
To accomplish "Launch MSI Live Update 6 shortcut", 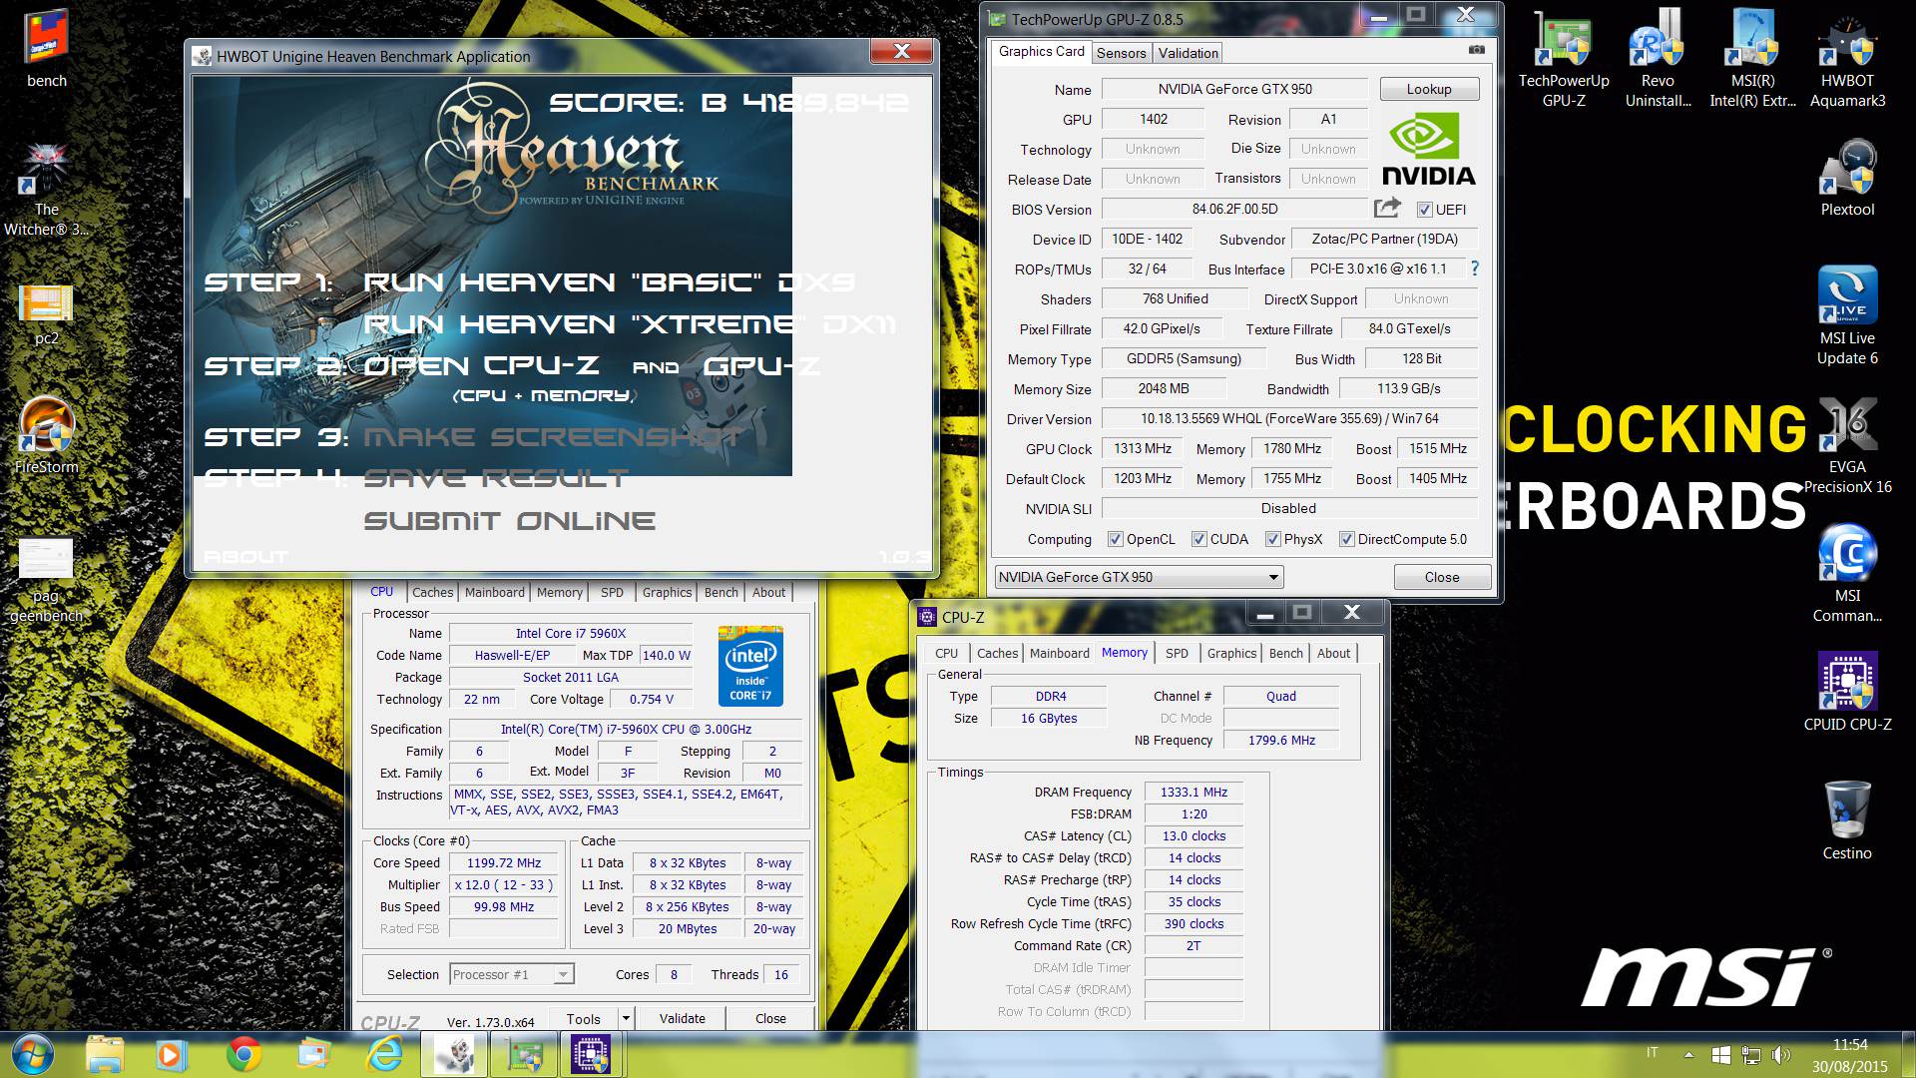I will tap(1847, 314).
